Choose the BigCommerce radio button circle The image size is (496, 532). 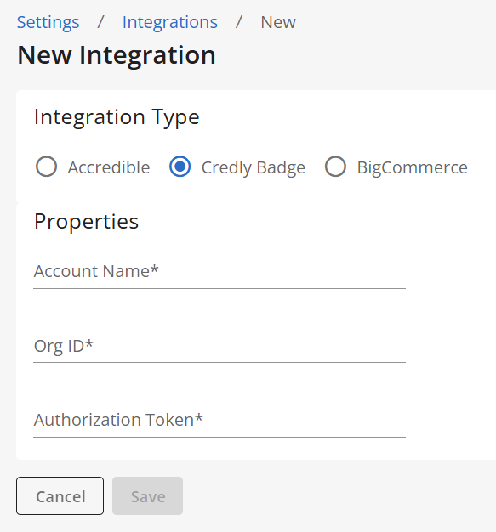coord(335,167)
